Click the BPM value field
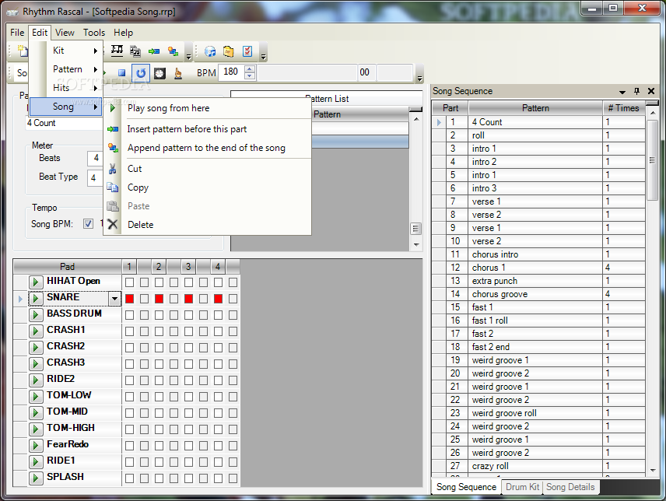Screen dimensions: 666x501 click(x=232, y=72)
